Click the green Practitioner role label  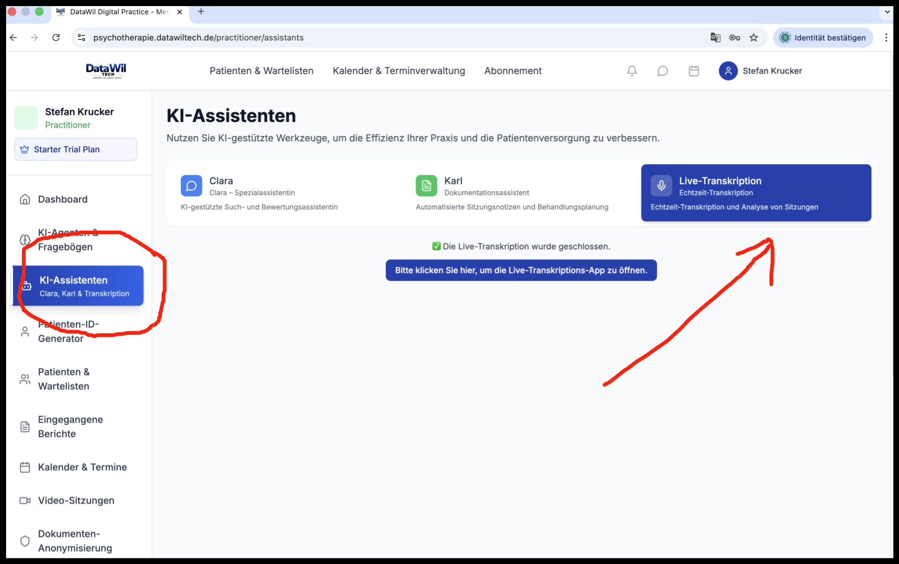(x=68, y=125)
